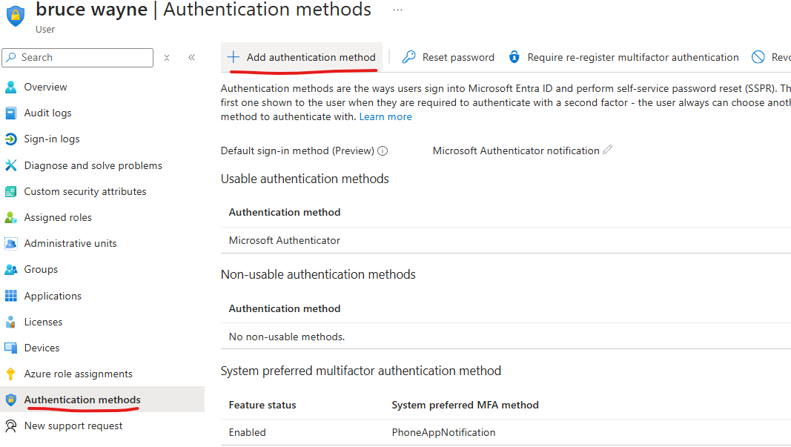This screenshot has height=447, width=791.
Task: Click the info icon next to Default sign-in method
Action: click(383, 150)
